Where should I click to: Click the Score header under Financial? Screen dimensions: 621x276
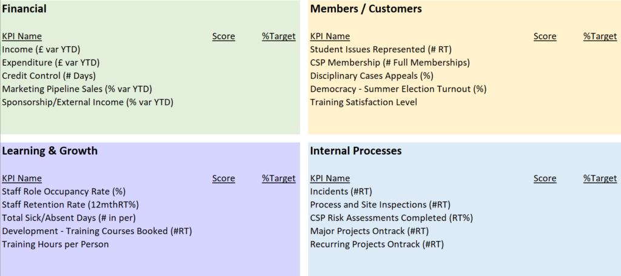coord(223,36)
